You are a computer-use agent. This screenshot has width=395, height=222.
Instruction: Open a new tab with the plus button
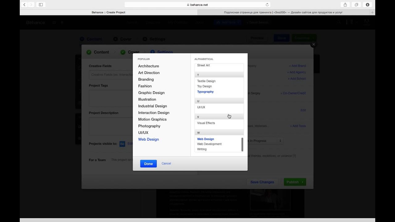(372, 12)
